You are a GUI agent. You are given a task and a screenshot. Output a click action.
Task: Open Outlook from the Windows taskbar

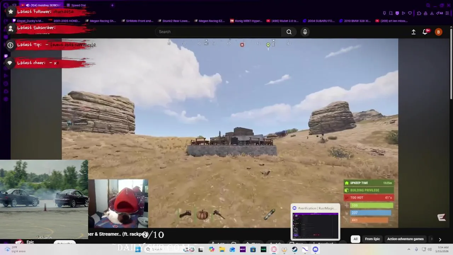tap(232, 249)
